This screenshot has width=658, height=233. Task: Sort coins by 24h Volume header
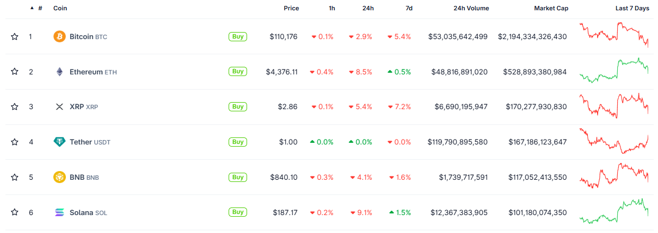point(471,8)
